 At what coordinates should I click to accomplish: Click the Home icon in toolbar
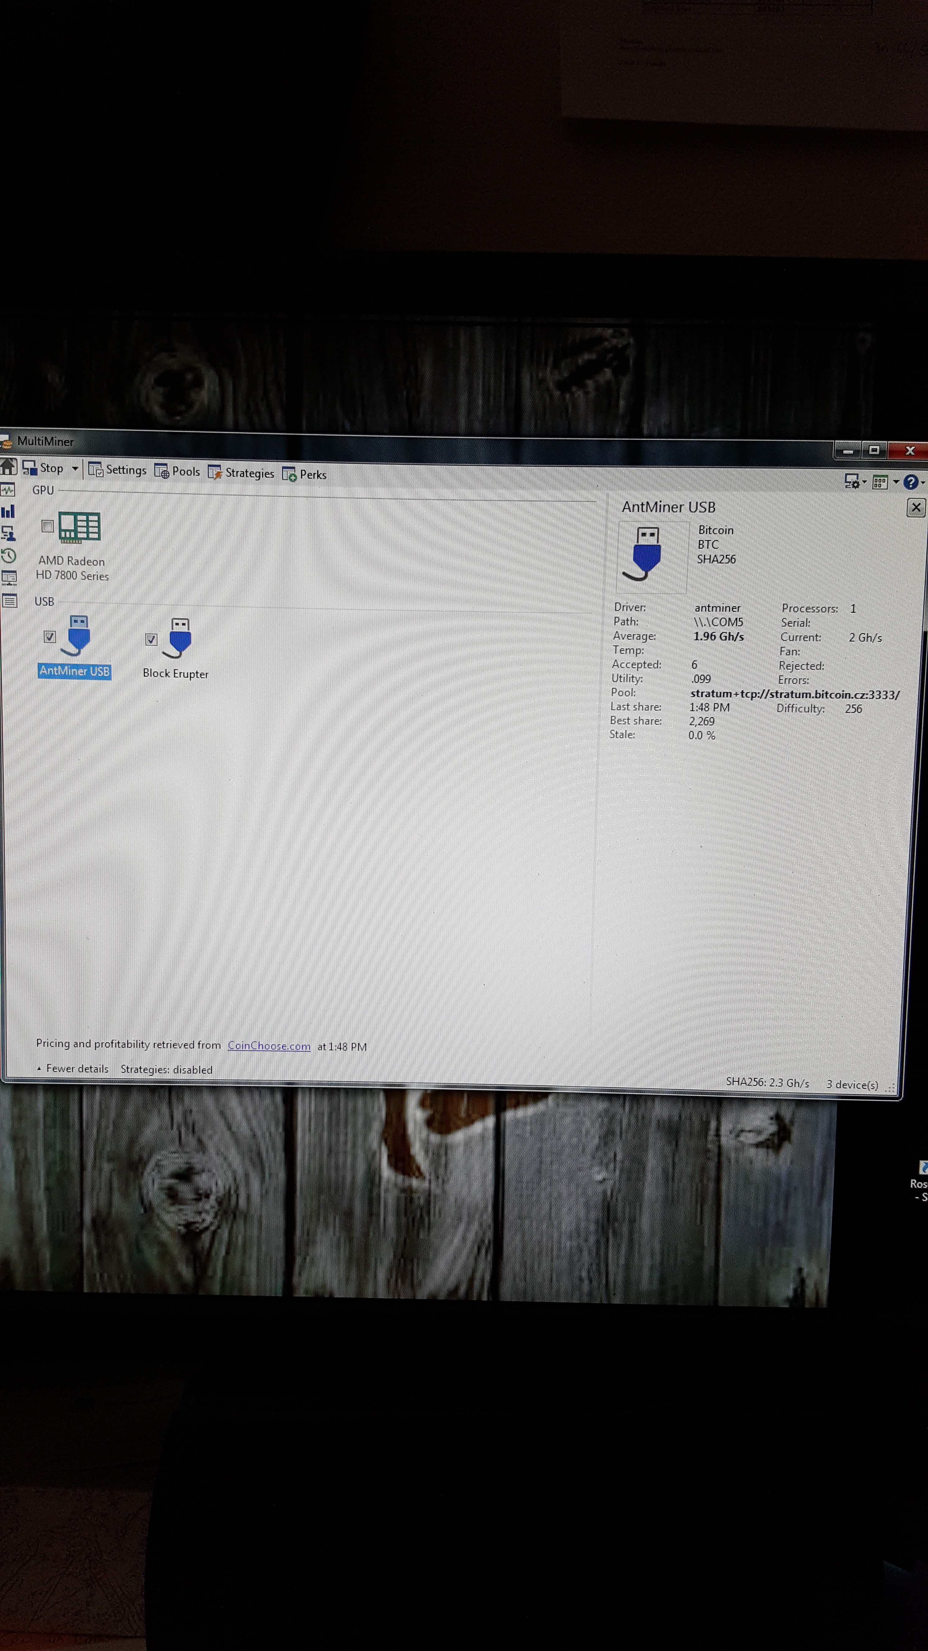[8, 466]
